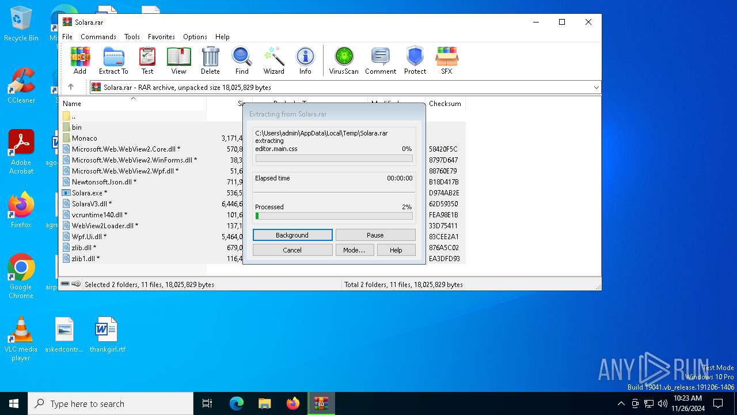
Task: Open Google Chrome desktop shortcut
Action: point(21,276)
